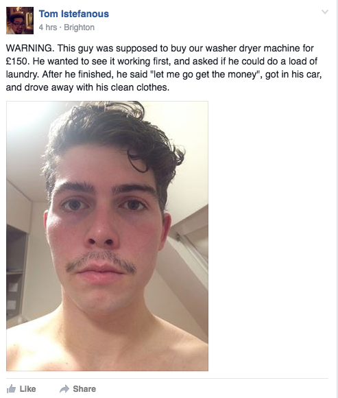The width and height of the screenshot is (338, 398).
Task: Click "clean clothes" at the post's end
Action: 140,87
